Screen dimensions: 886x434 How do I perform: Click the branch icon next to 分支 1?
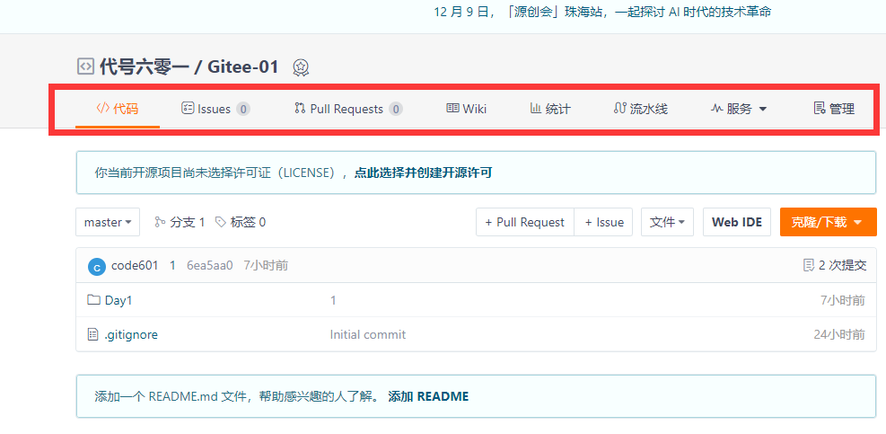(x=160, y=222)
